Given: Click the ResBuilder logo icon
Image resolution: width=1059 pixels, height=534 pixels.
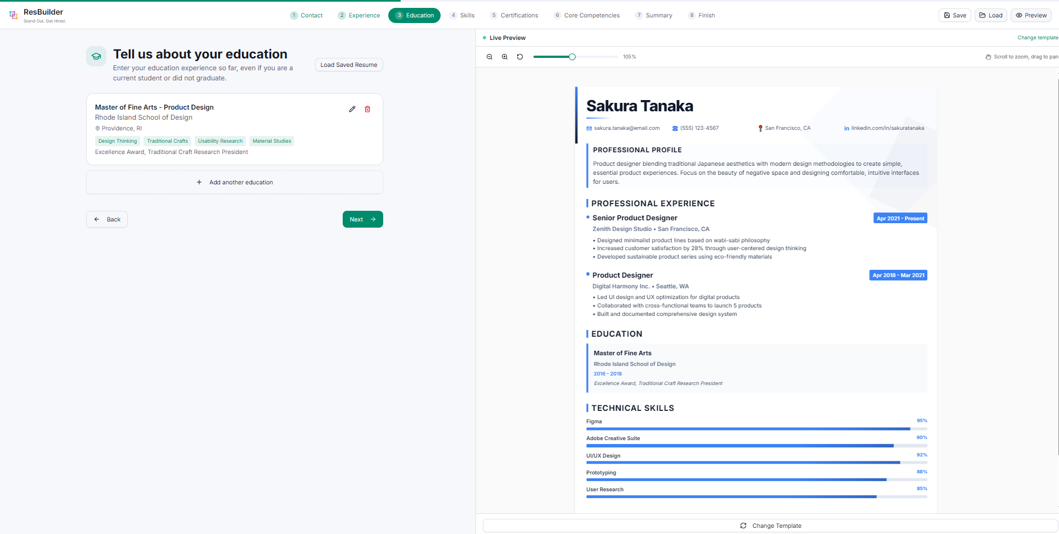Looking at the screenshot, I should (x=14, y=15).
